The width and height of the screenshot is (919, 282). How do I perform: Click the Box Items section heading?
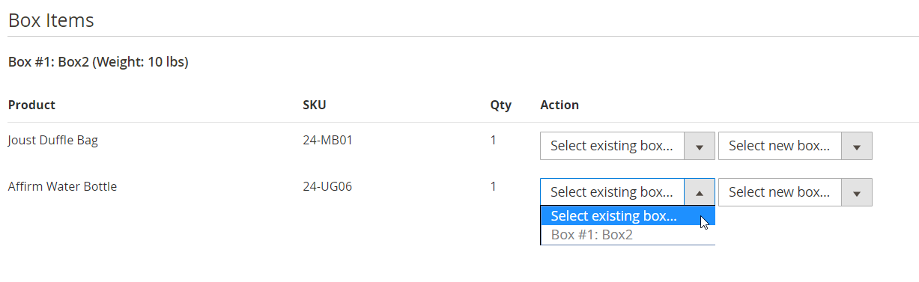(x=51, y=20)
